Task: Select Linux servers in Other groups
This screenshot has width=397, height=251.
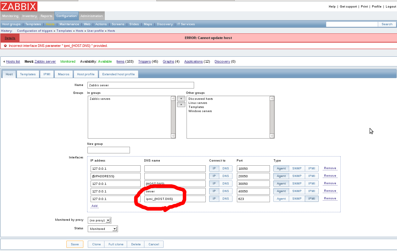Action: click(x=198, y=103)
